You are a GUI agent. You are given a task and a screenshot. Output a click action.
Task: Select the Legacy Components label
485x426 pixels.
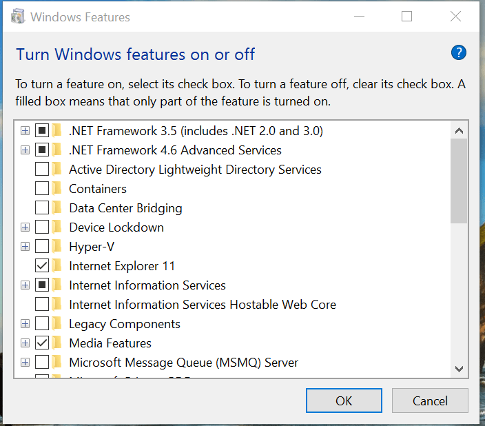(x=125, y=324)
